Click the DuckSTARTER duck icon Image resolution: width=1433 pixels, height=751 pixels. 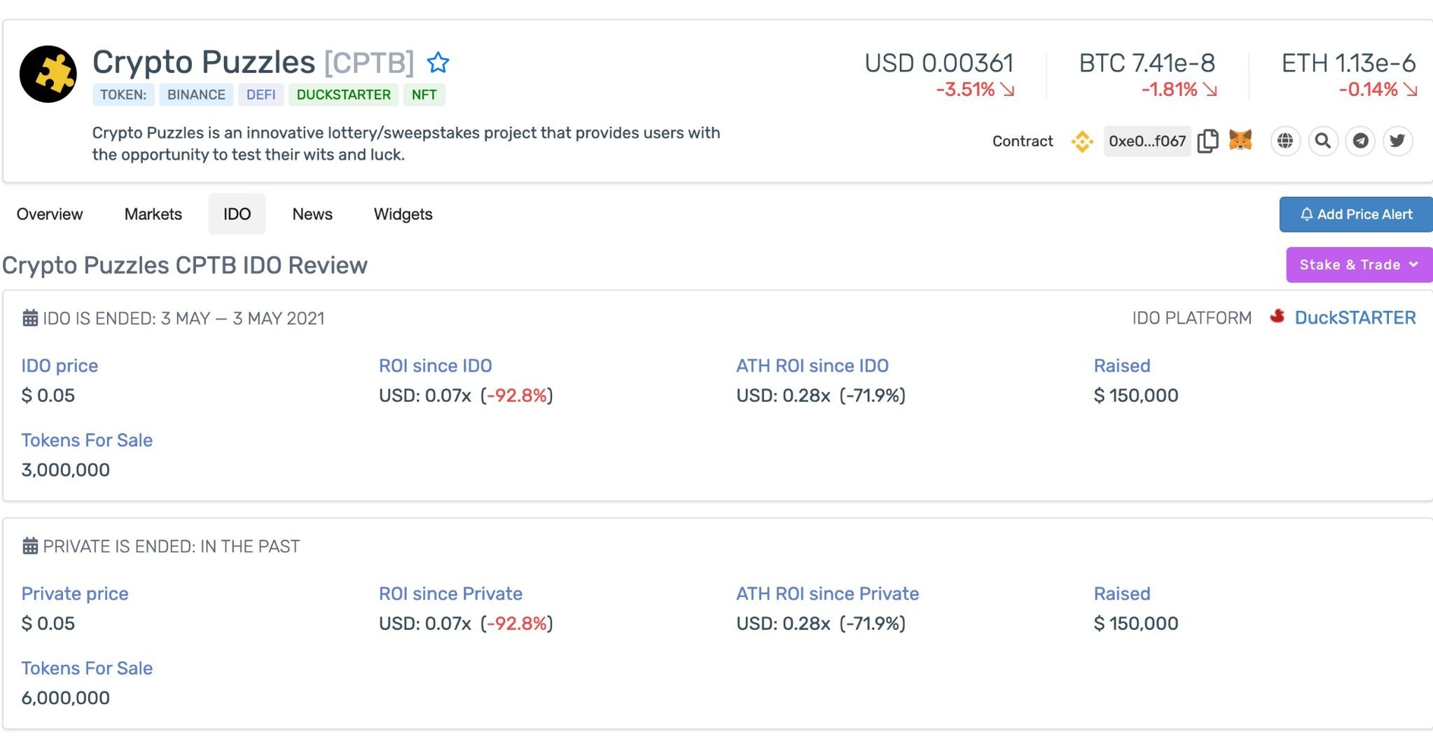click(x=1278, y=317)
